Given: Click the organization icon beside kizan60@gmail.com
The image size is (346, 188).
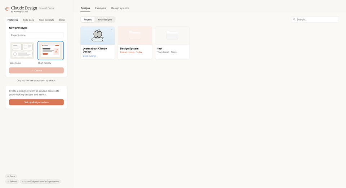Looking at the screenshot, I should pyautogui.click(x=23, y=182).
